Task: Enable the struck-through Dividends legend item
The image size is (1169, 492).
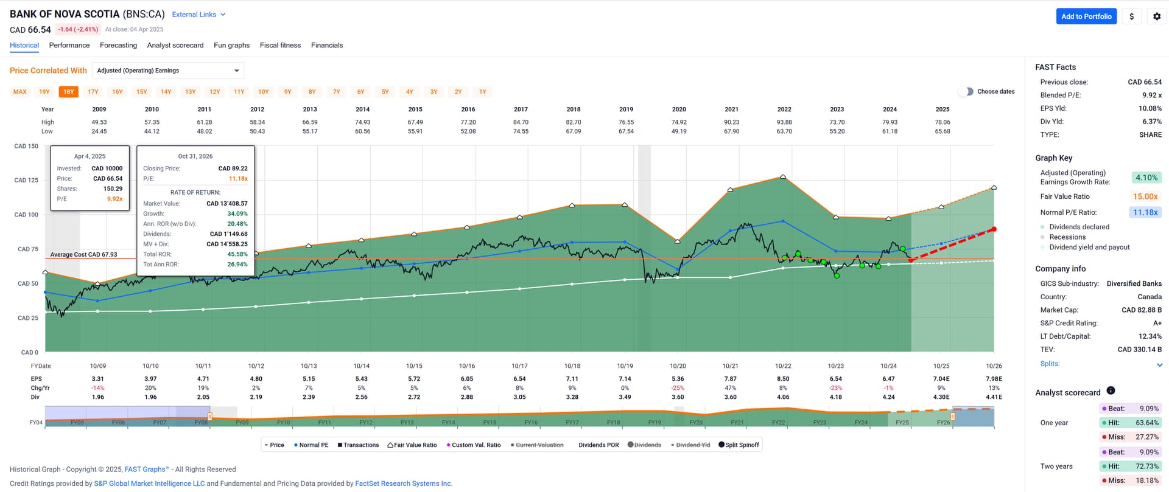Action: [x=644, y=445]
